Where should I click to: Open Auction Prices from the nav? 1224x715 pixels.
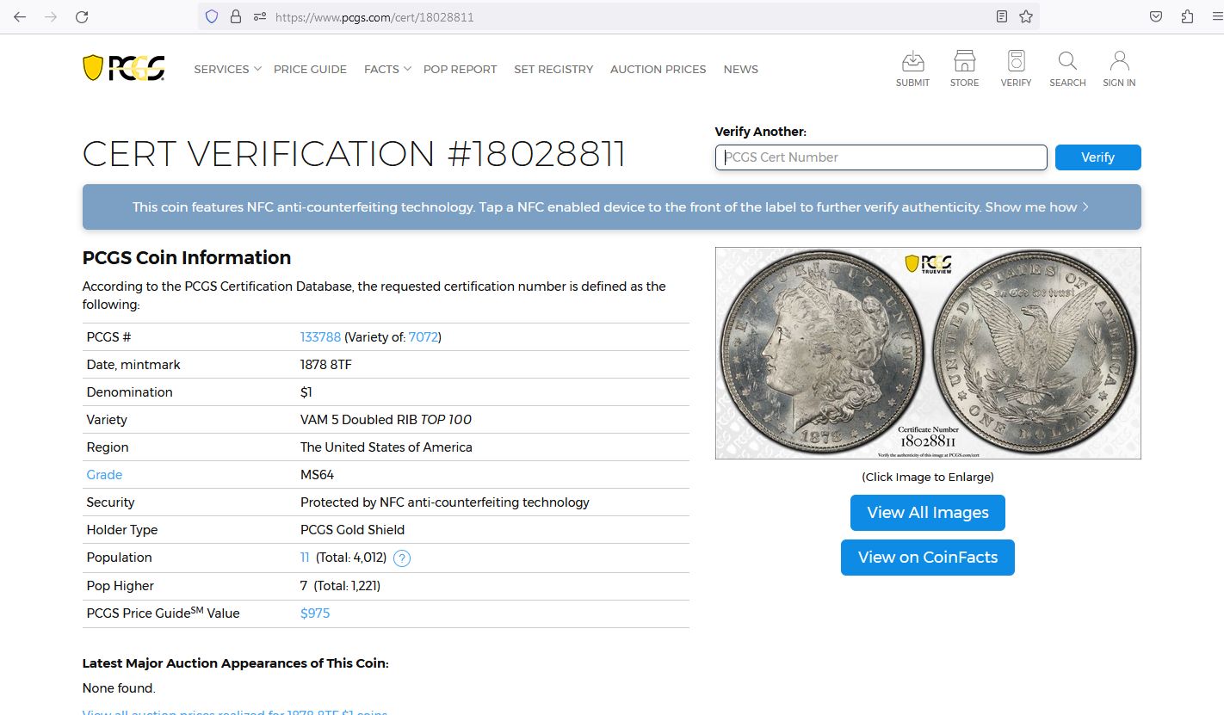point(658,69)
